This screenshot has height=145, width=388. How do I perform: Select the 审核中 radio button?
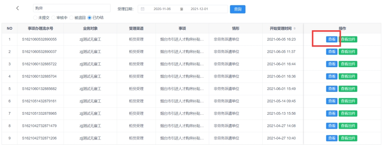54,18
